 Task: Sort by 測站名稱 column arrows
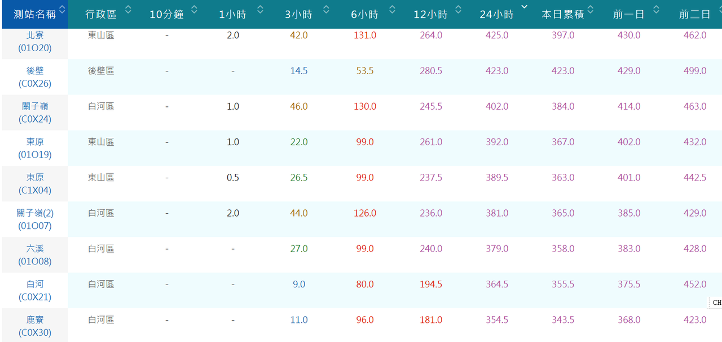[62, 10]
